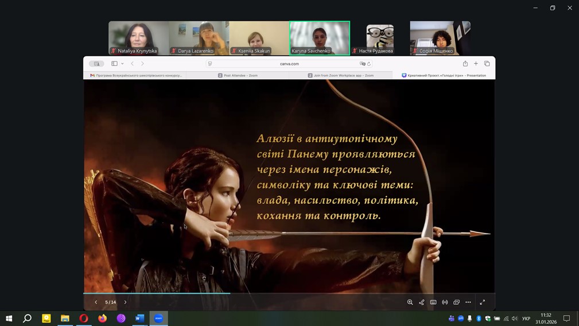
Task: Expand the sidebar dropdown chevron in Safari
Action: (122, 64)
